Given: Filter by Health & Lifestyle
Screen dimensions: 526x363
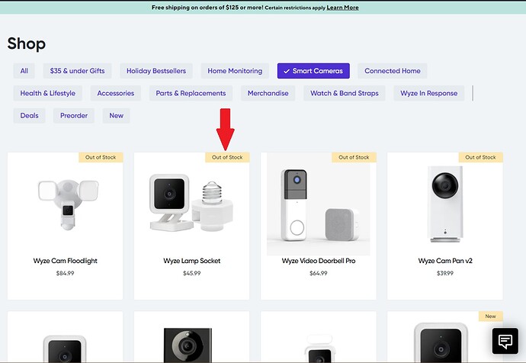Looking at the screenshot, I should [47, 93].
